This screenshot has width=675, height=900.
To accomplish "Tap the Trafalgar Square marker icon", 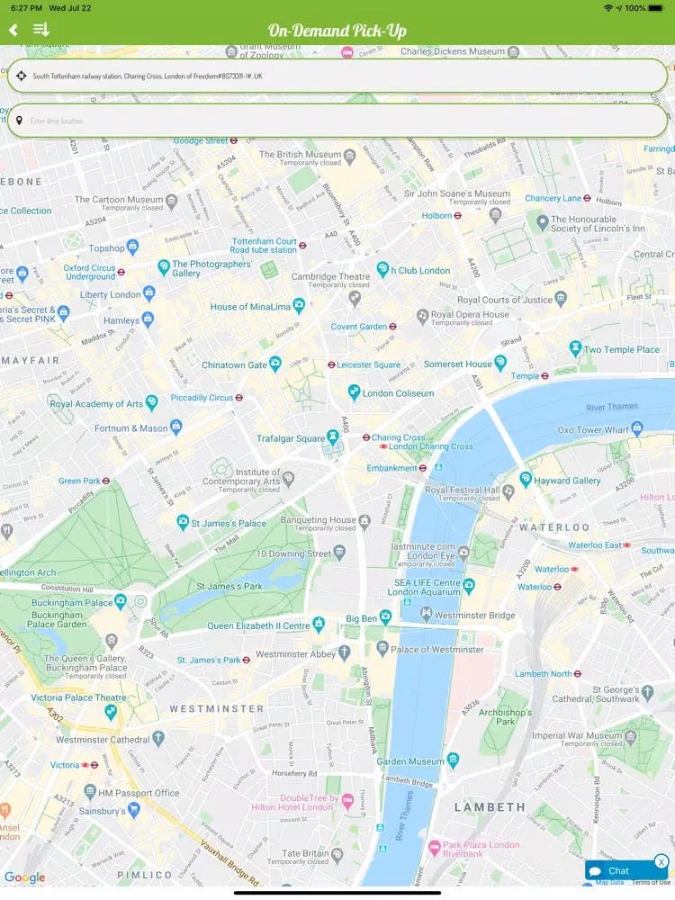I will coord(332,437).
